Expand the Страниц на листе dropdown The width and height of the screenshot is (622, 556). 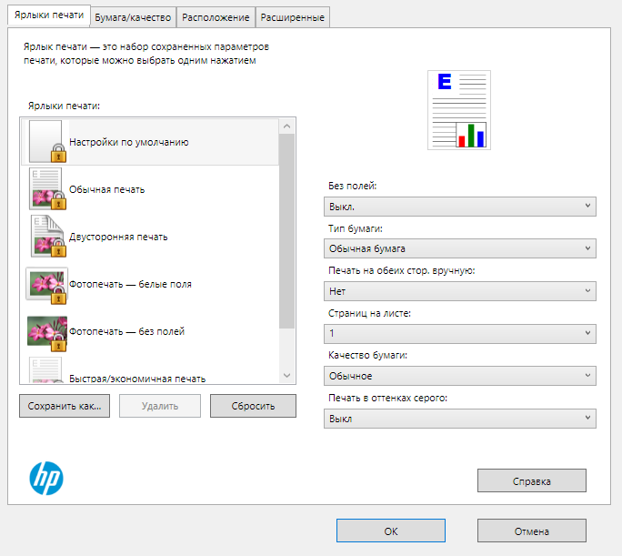pos(460,334)
